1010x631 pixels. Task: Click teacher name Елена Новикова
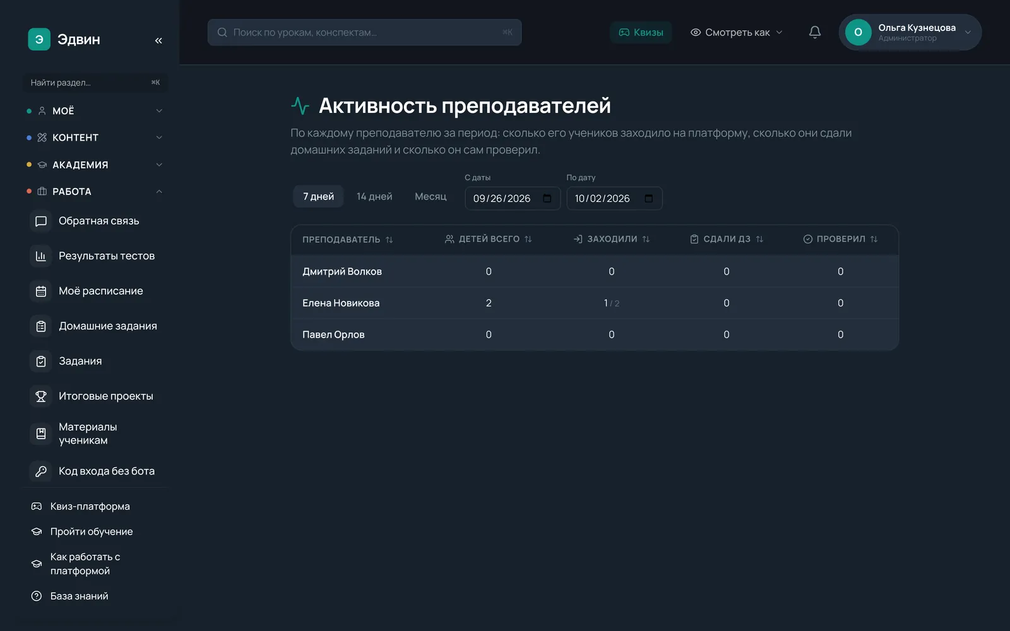341,303
